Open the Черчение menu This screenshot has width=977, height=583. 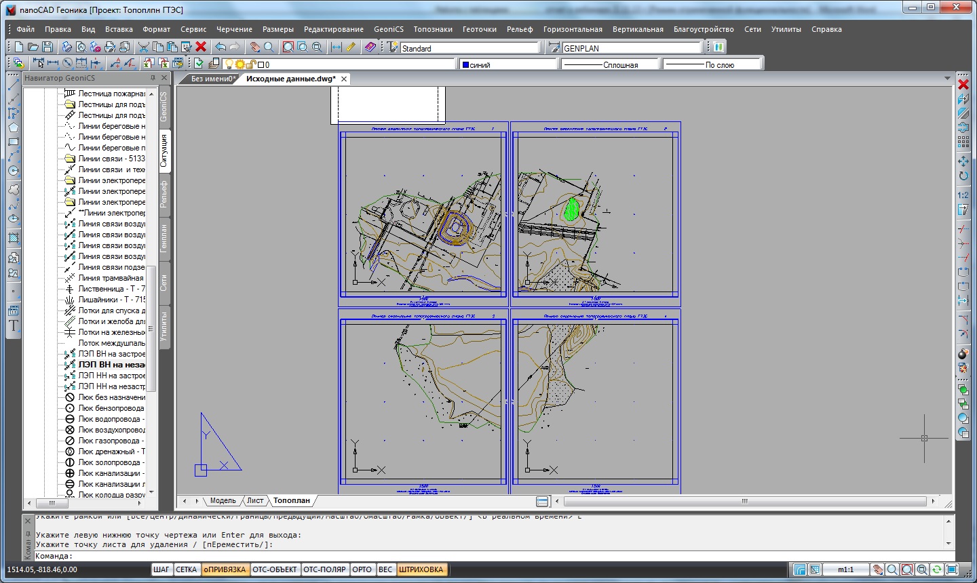(x=234, y=29)
